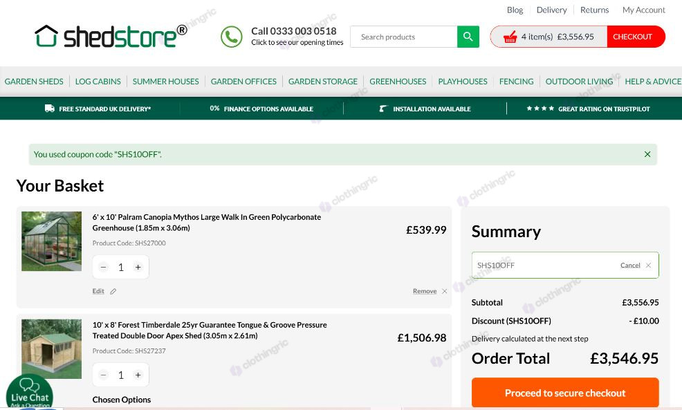Click 'Product Code: SHS27237' text
This screenshot has width=682, height=410.
pos(129,351)
